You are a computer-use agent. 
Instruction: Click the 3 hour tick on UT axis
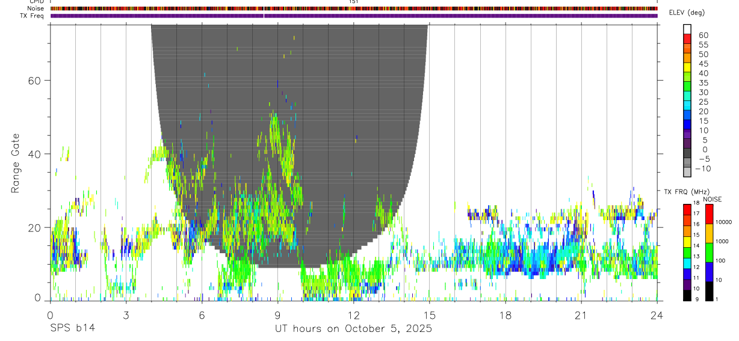click(x=126, y=315)
